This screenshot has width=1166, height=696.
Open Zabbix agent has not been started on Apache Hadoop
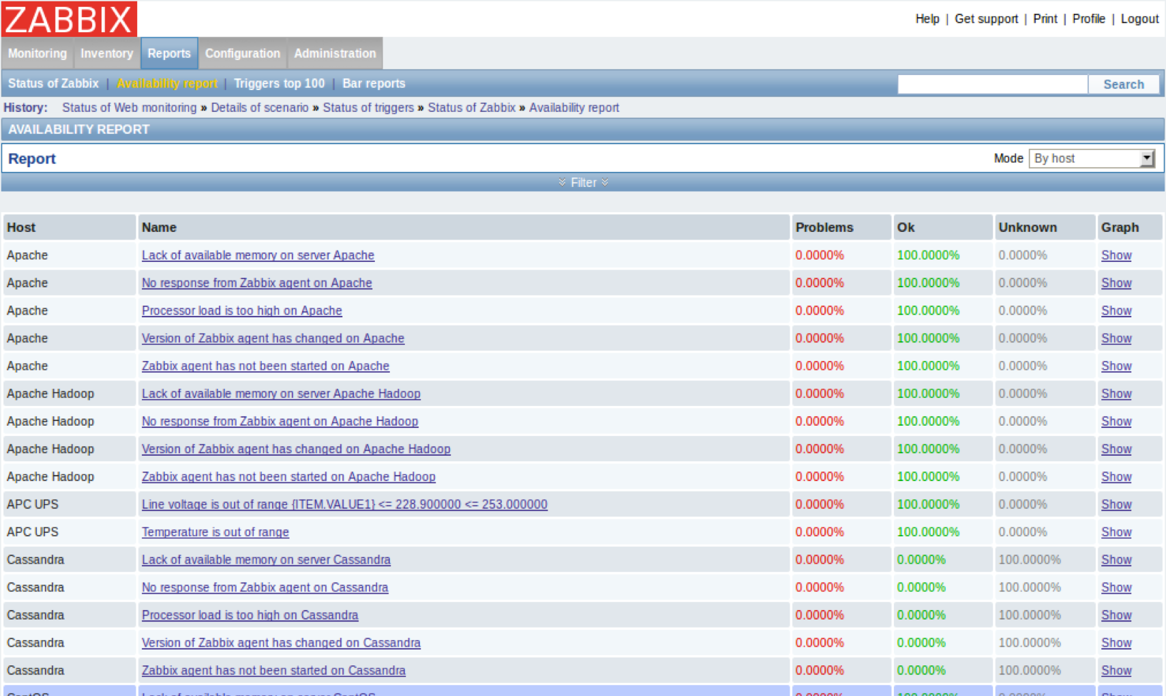pyautogui.click(x=288, y=477)
